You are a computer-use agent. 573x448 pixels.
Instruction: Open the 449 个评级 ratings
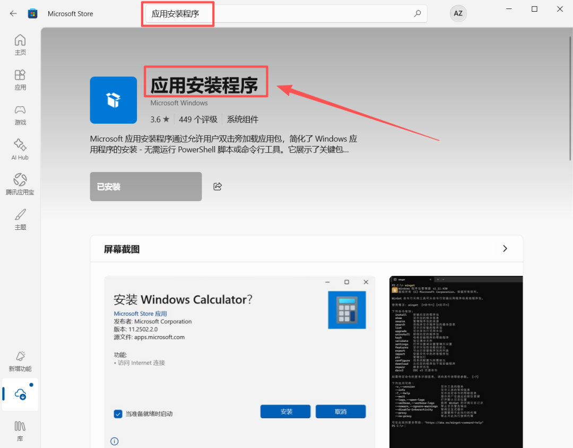(198, 119)
